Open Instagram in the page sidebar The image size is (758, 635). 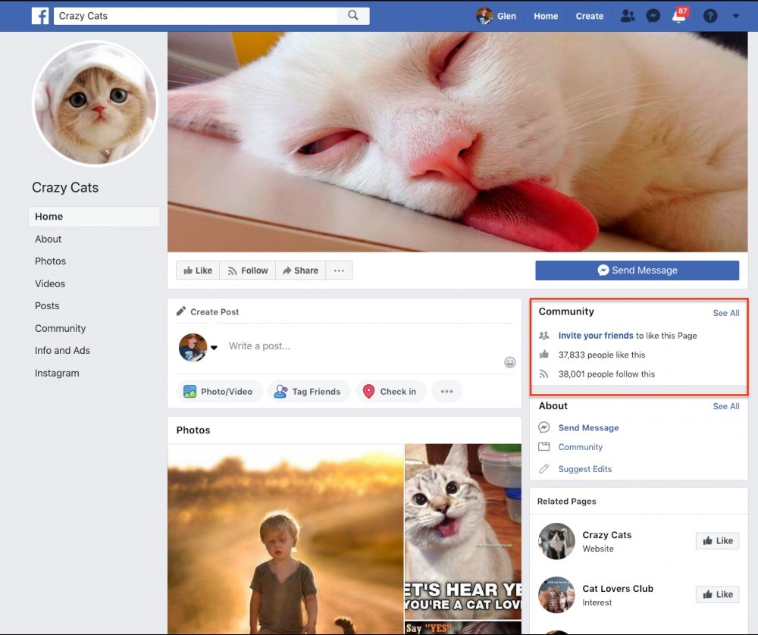click(57, 373)
